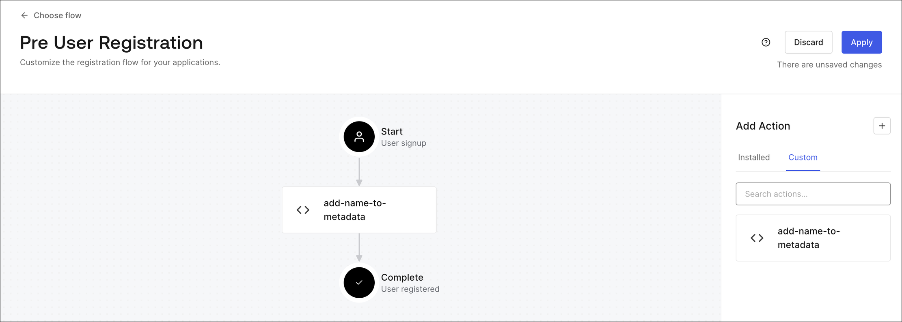Click the Start label in the flow
The image size is (902, 322).
pyautogui.click(x=392, y=132)
